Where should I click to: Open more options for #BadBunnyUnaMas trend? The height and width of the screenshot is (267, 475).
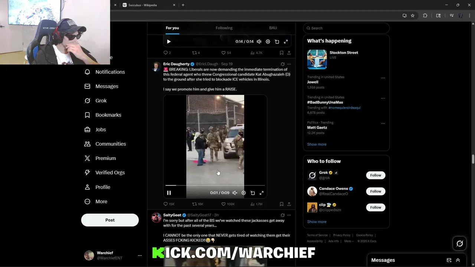[x=383, y=98]
